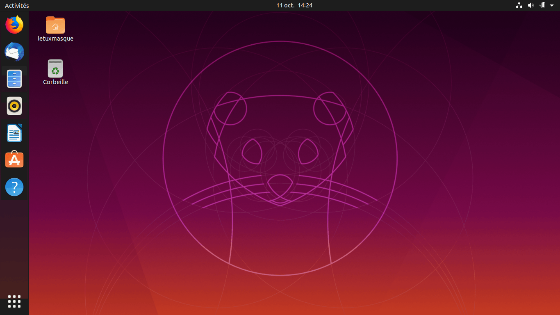Open Ubuntu Software center

point(14,160)
